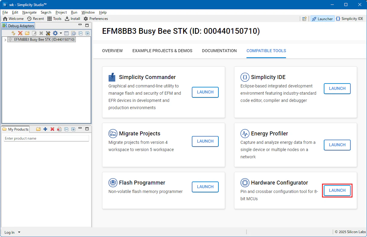Collapse all in Debug Adapters panel
This screenshot has height=237, width=367.
click(81, 33)
